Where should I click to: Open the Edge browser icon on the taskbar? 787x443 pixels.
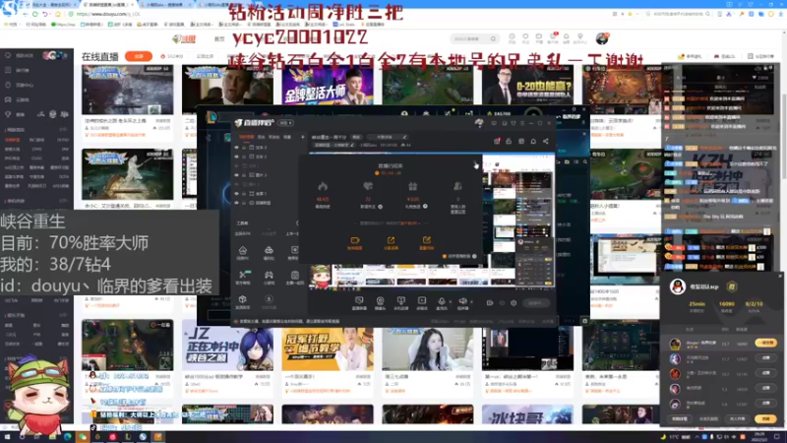click(x=67, y=437)
